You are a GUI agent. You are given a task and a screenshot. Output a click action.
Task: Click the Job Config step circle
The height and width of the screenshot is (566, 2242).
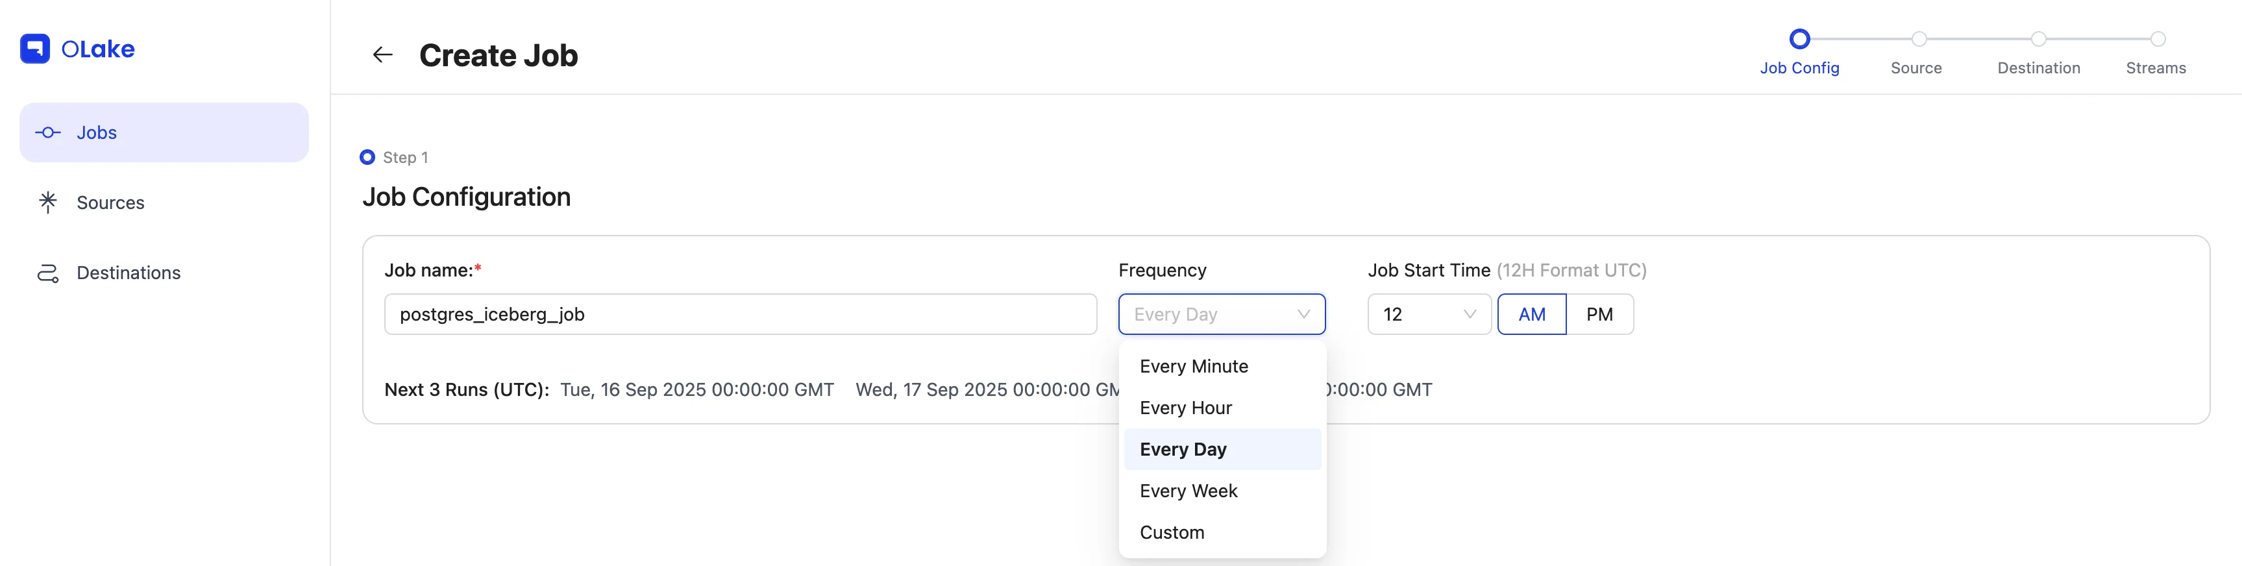[1799, 39]
